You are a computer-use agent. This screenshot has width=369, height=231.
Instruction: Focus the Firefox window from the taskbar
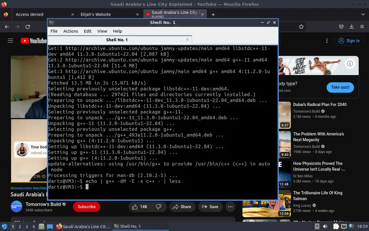(x=83, y=226)
